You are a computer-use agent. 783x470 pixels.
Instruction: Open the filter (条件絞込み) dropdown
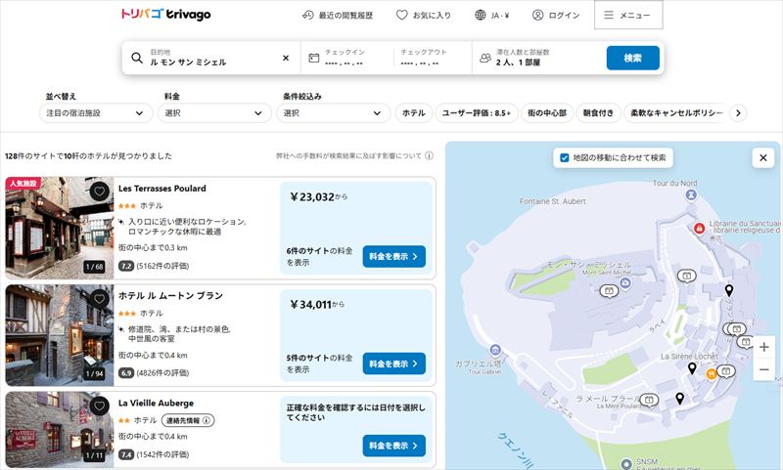333,113
